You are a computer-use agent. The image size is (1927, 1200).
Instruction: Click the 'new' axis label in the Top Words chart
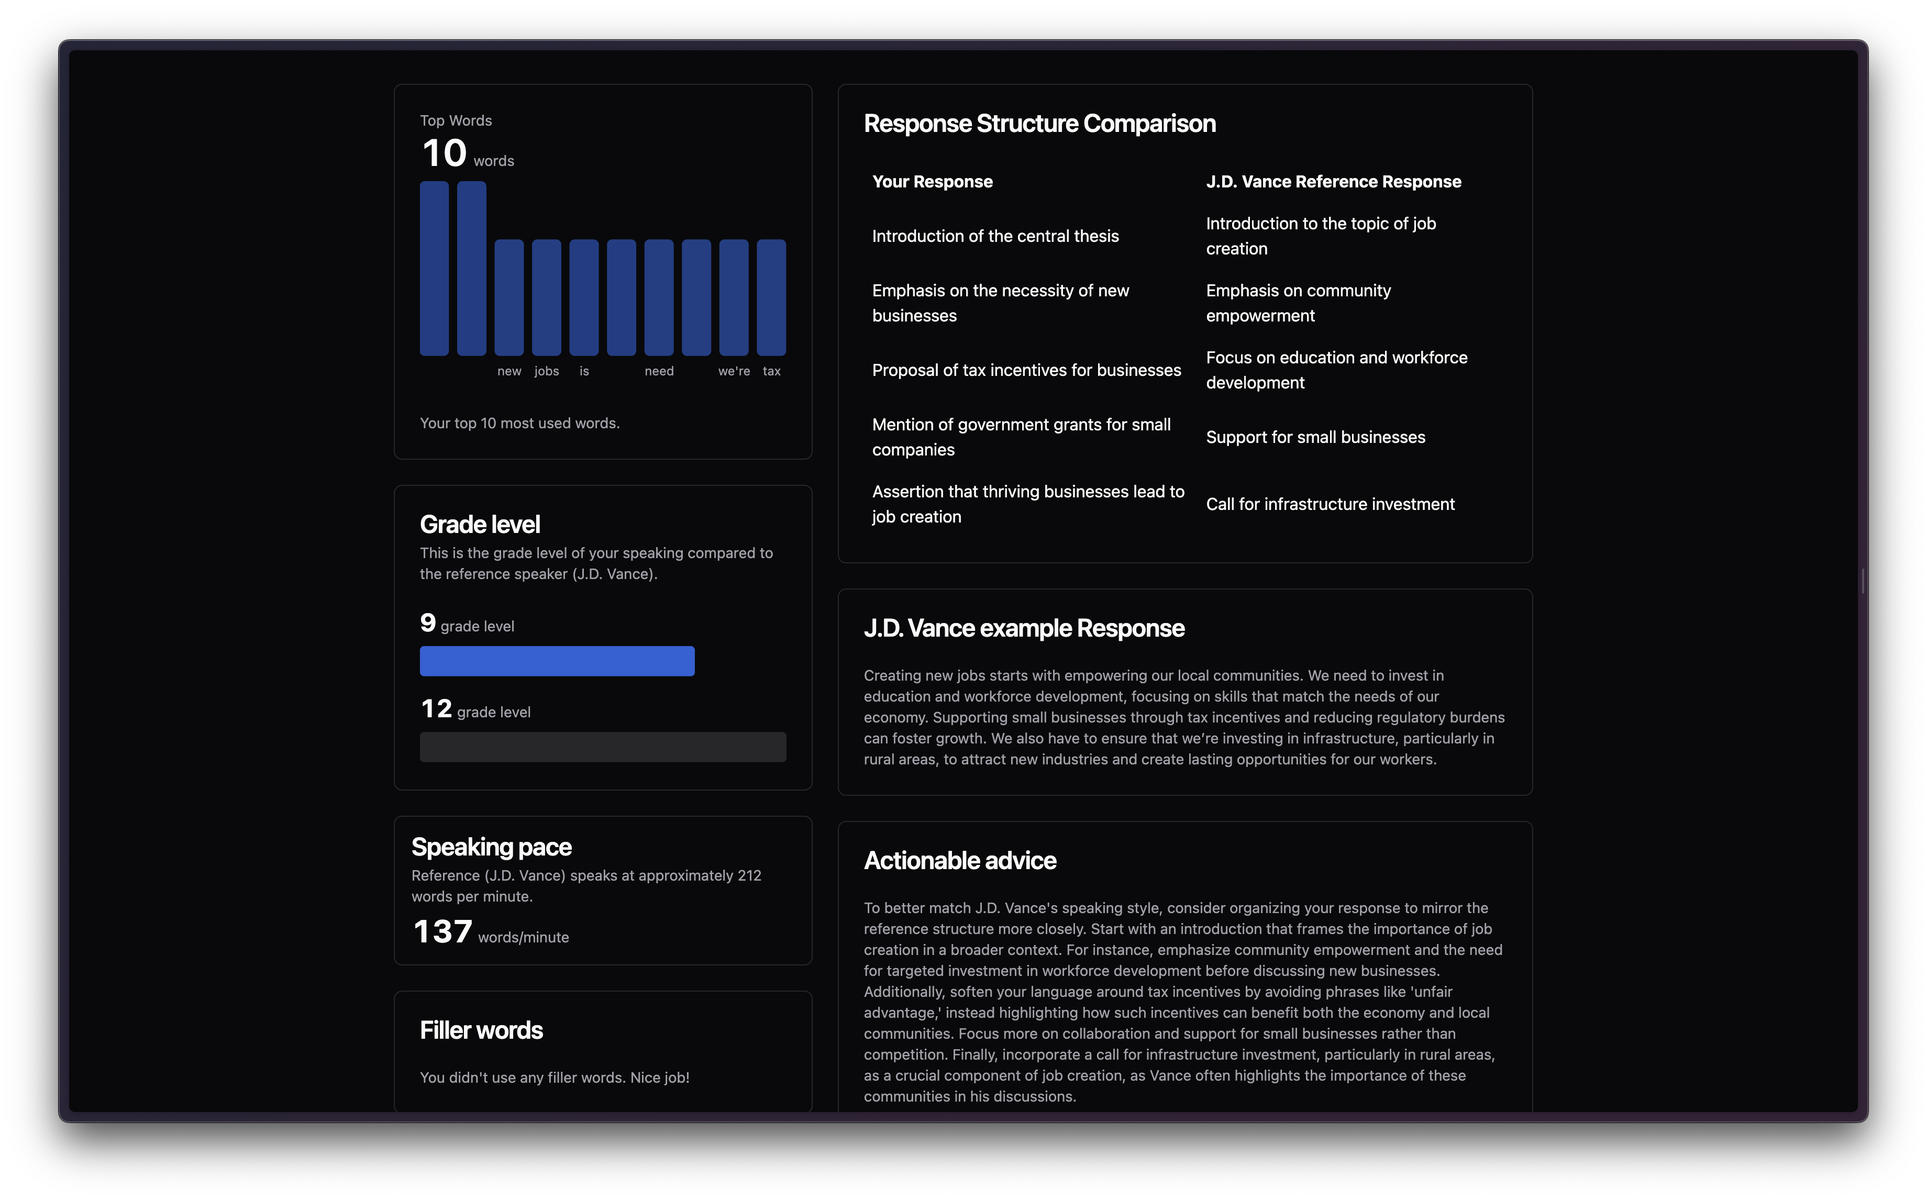coord(509,371)
